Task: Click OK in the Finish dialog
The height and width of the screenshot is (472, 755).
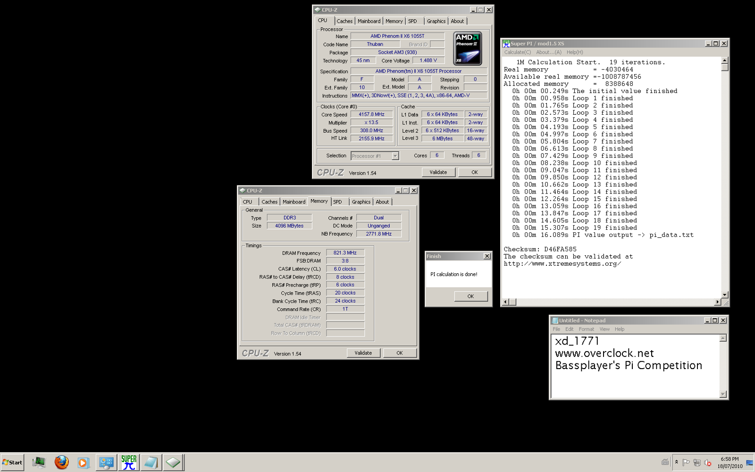Action: click(x=470, y=296)
